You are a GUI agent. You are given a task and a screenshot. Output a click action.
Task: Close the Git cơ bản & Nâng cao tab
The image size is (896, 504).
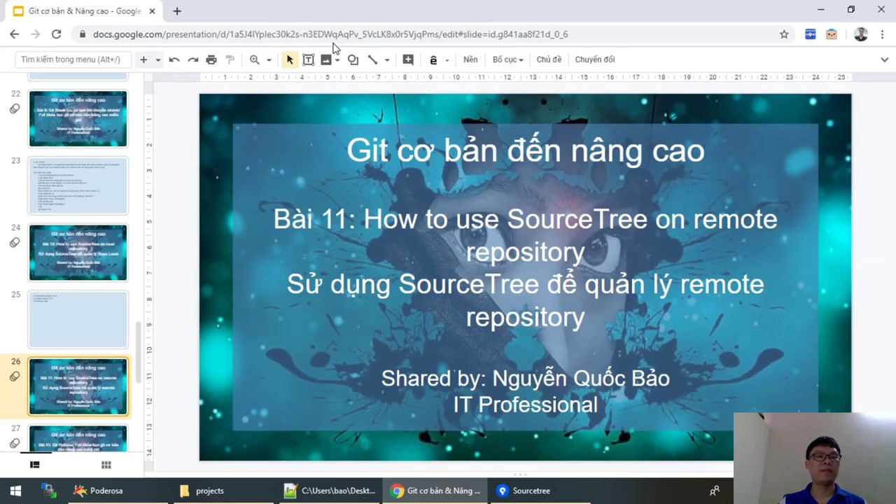pyautogui.click(x=152, y=11)
